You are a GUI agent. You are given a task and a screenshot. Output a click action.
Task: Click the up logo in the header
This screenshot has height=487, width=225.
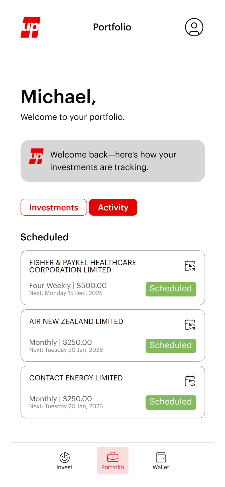(30, 27)
